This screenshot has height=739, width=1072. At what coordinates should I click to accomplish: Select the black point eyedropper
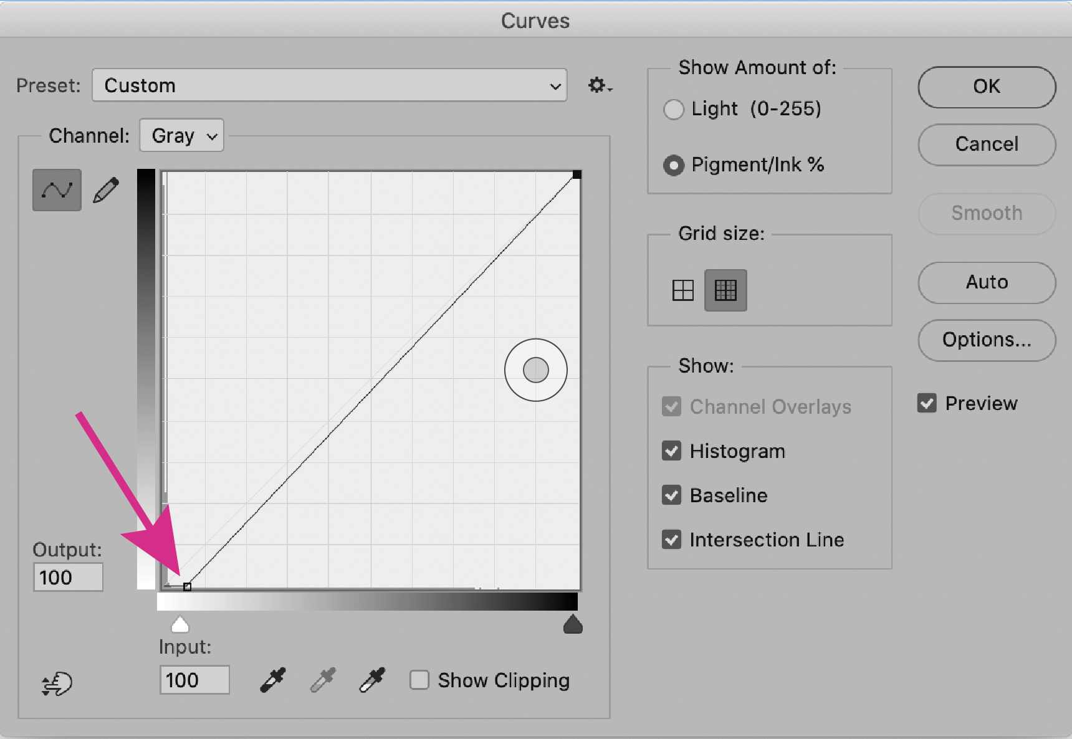click(272, 680)
